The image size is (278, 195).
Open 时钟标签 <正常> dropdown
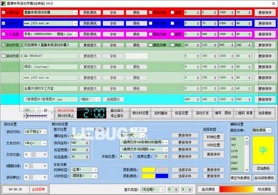click(x=95, y=170)
